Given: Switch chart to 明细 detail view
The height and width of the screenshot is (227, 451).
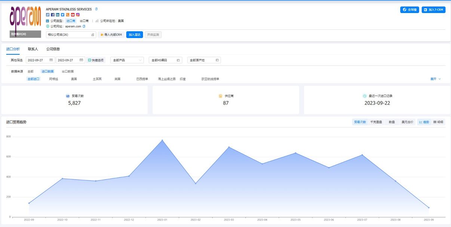Looking at the screenshot, I should click(x=438, y=122).
